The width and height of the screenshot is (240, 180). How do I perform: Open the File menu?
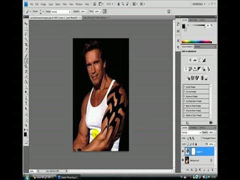[x=31, y=4]
